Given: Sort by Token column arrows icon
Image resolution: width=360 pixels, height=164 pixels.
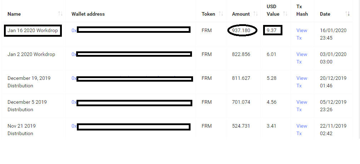Looking at the screenshot, I should pyautogui.click(x=221, y=14).
